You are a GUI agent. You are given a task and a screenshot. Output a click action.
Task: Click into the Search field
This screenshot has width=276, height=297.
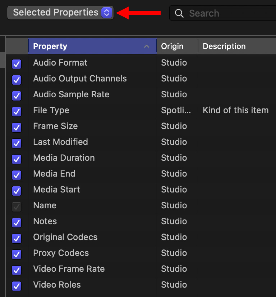coord(223,13)
